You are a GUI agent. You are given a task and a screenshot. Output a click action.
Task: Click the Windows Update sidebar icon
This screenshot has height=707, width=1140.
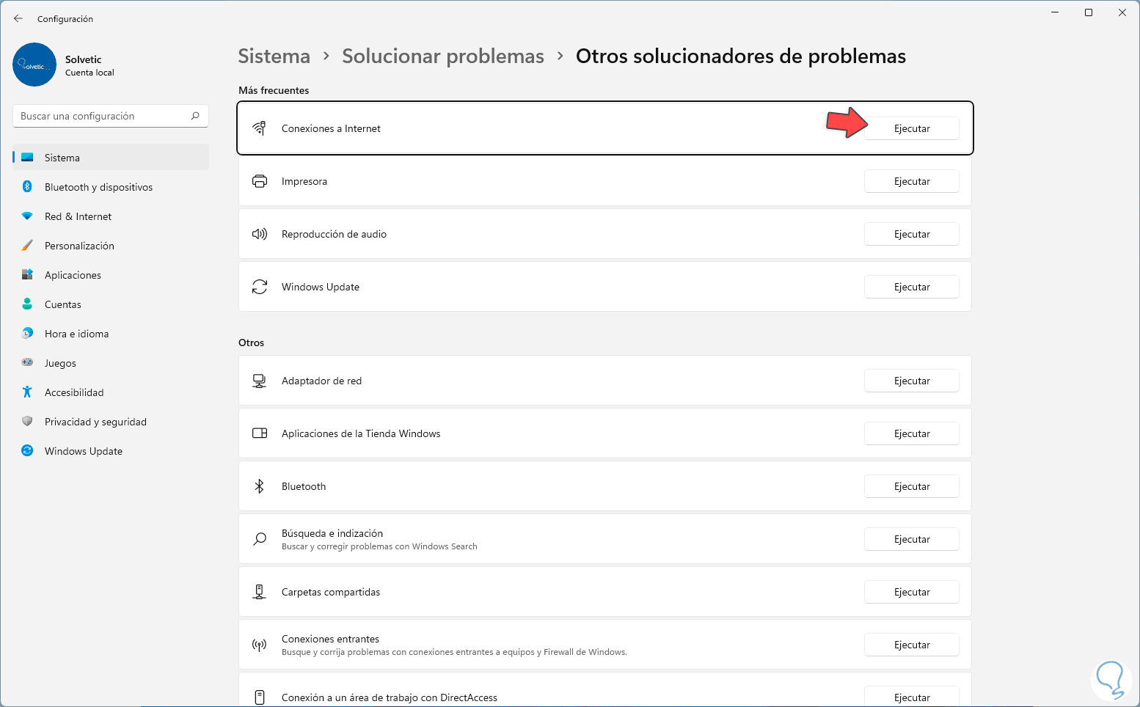pyautogui.click(x=27, y=451)
